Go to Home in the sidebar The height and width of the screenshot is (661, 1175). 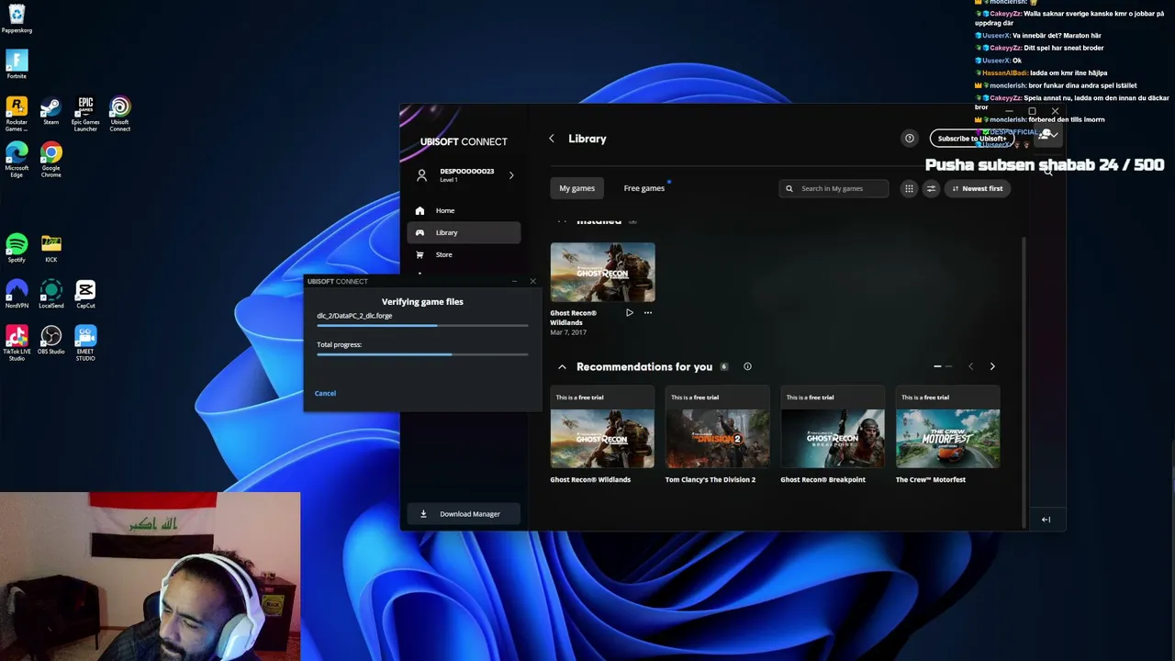coord(464,210)
